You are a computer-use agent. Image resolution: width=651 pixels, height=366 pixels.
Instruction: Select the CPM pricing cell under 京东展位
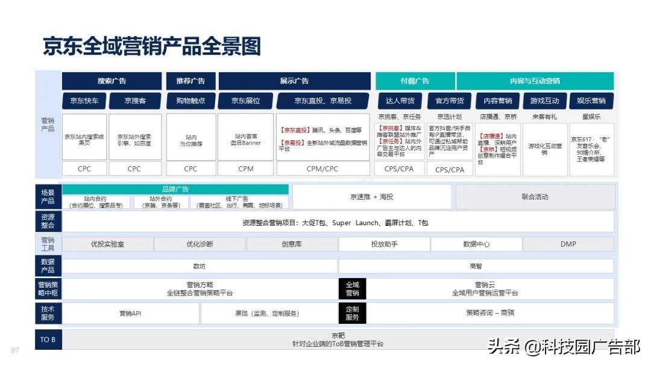pyautogui.click(x=245, y=169)
